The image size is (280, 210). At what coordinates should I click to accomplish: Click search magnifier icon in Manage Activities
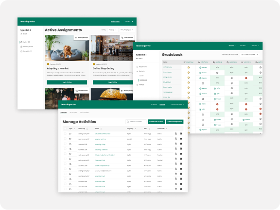click(128, 122)
